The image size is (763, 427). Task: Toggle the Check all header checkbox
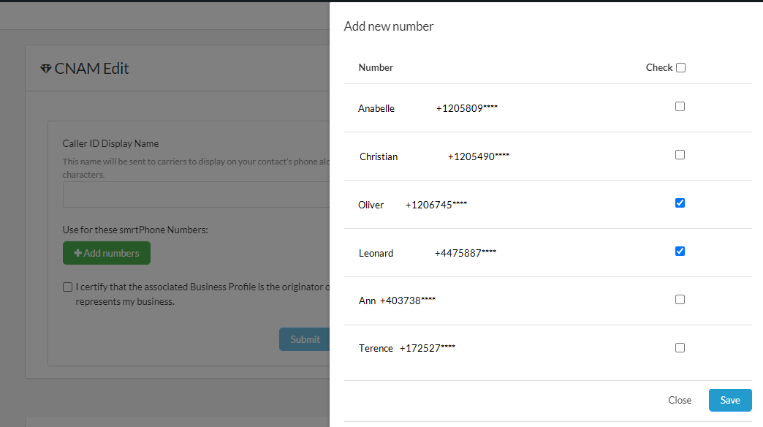pyautogui.click(x=680, y=68)
